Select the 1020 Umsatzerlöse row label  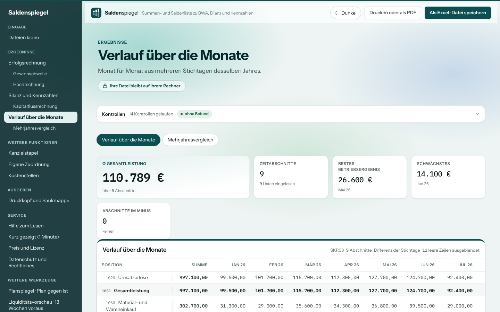[127, 278]
